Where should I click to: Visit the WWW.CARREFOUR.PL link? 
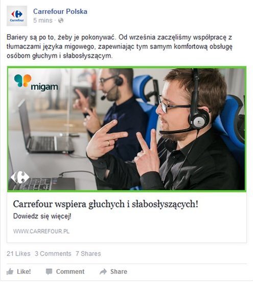(41, 231)
